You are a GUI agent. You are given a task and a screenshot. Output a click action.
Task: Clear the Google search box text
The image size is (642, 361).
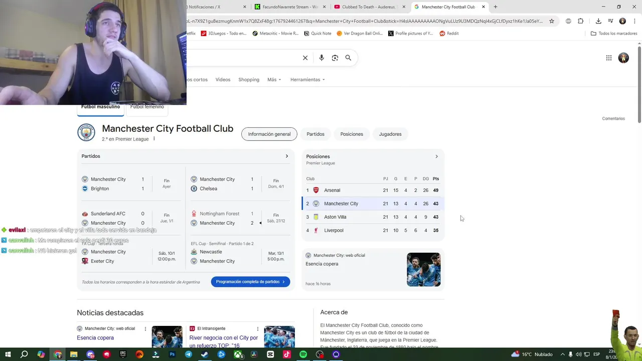pyautogui.click(x=305, y=58)
